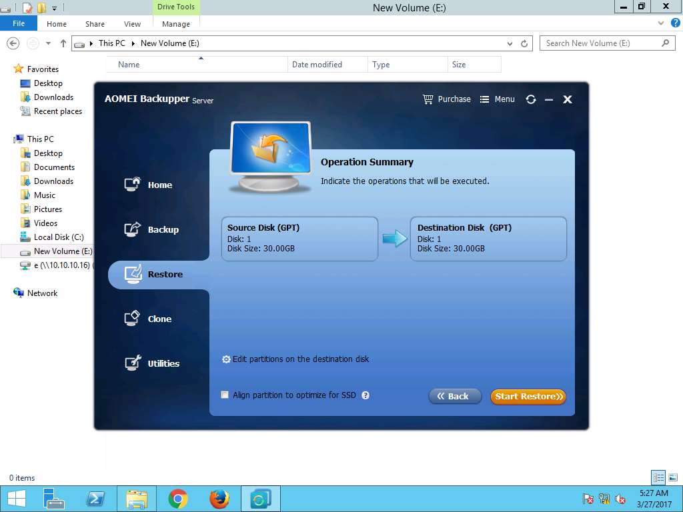
Task: Sort by the Name column header
Action: point(197,65)
